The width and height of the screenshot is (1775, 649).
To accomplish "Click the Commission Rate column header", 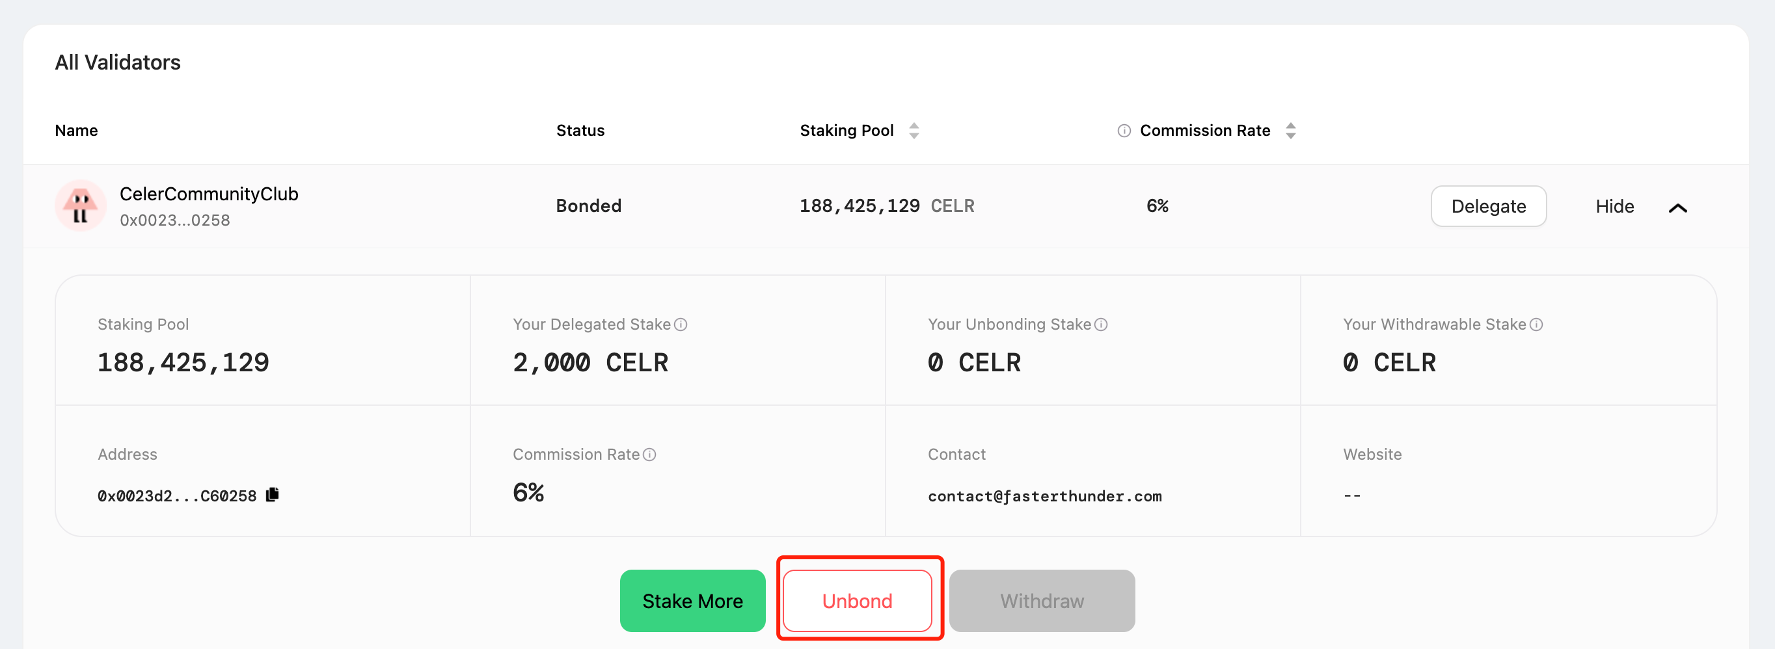I will tap(1204, 130).
